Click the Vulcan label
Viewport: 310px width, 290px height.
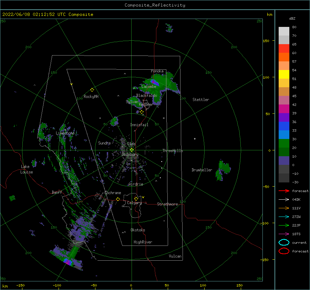click(175, 256)
